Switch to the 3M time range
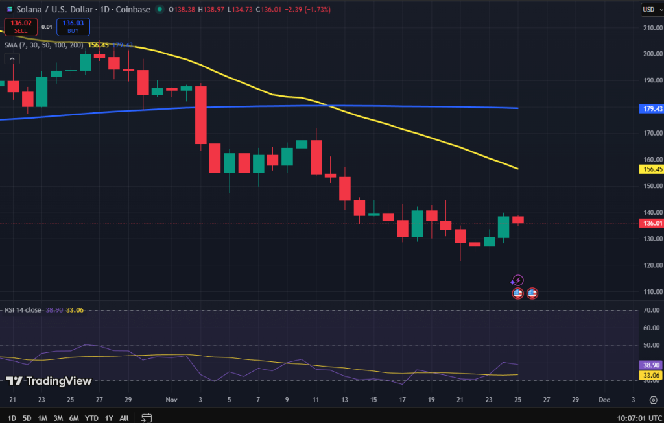This screenshot has height=423, width=664. 58,418
